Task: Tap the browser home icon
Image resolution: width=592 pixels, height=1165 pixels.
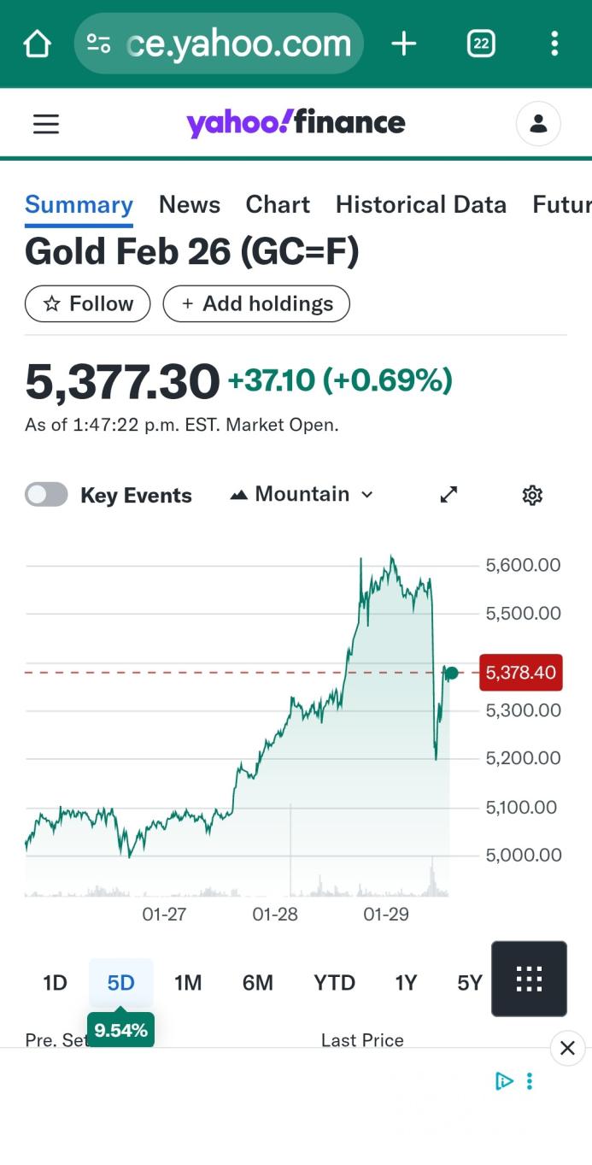Action: coord(37,44)
